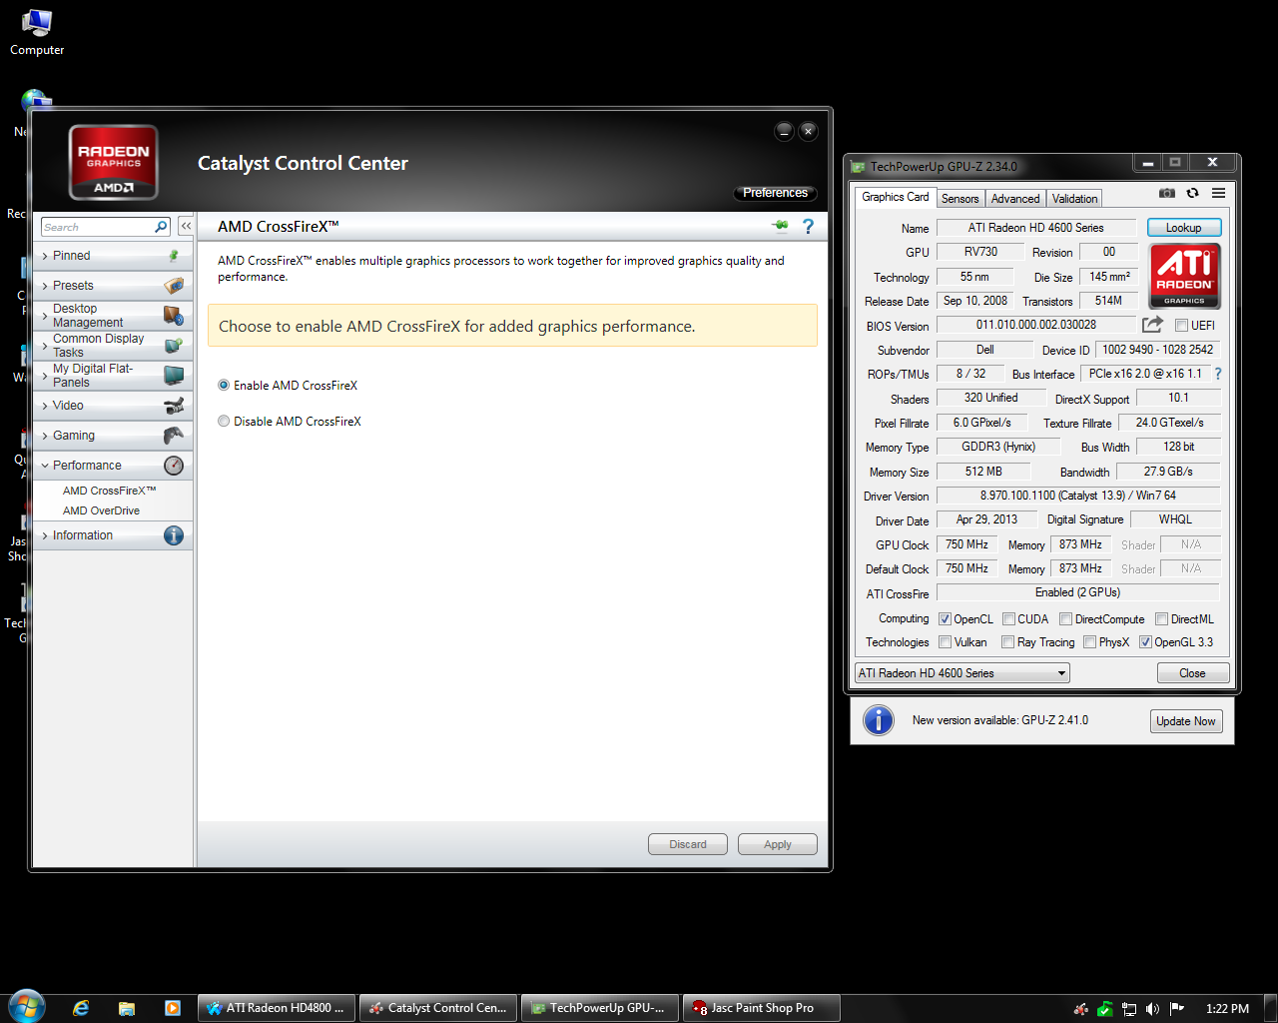The image size is (1278, 1023).
Task: Expand the My Digital Flat-Panels section
Action: (113, 376)
